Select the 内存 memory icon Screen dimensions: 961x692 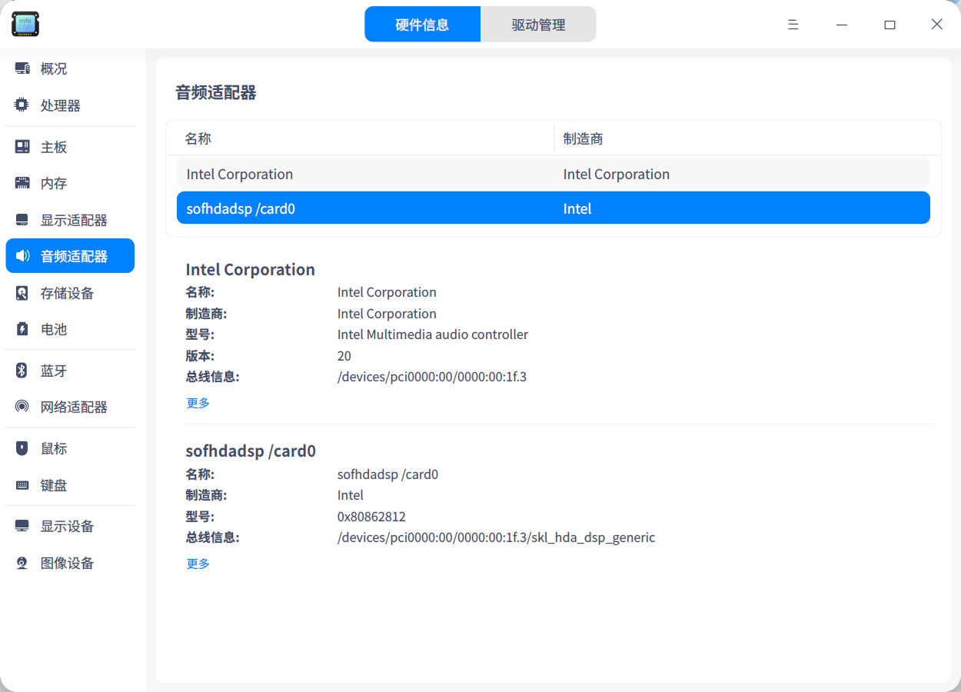click(22, 183)
